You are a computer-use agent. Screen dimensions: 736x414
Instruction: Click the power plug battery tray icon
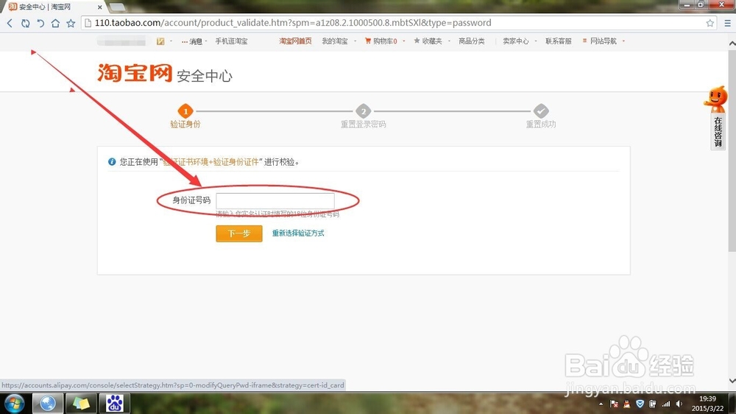coord(652,404)
